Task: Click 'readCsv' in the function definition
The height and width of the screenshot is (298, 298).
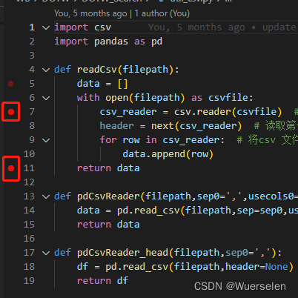Action: click(97, 70)
